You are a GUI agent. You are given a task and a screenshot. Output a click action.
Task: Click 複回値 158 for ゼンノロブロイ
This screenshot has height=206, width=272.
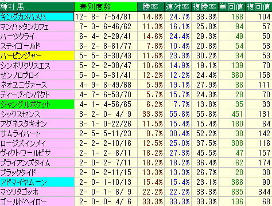coord(265,75)
